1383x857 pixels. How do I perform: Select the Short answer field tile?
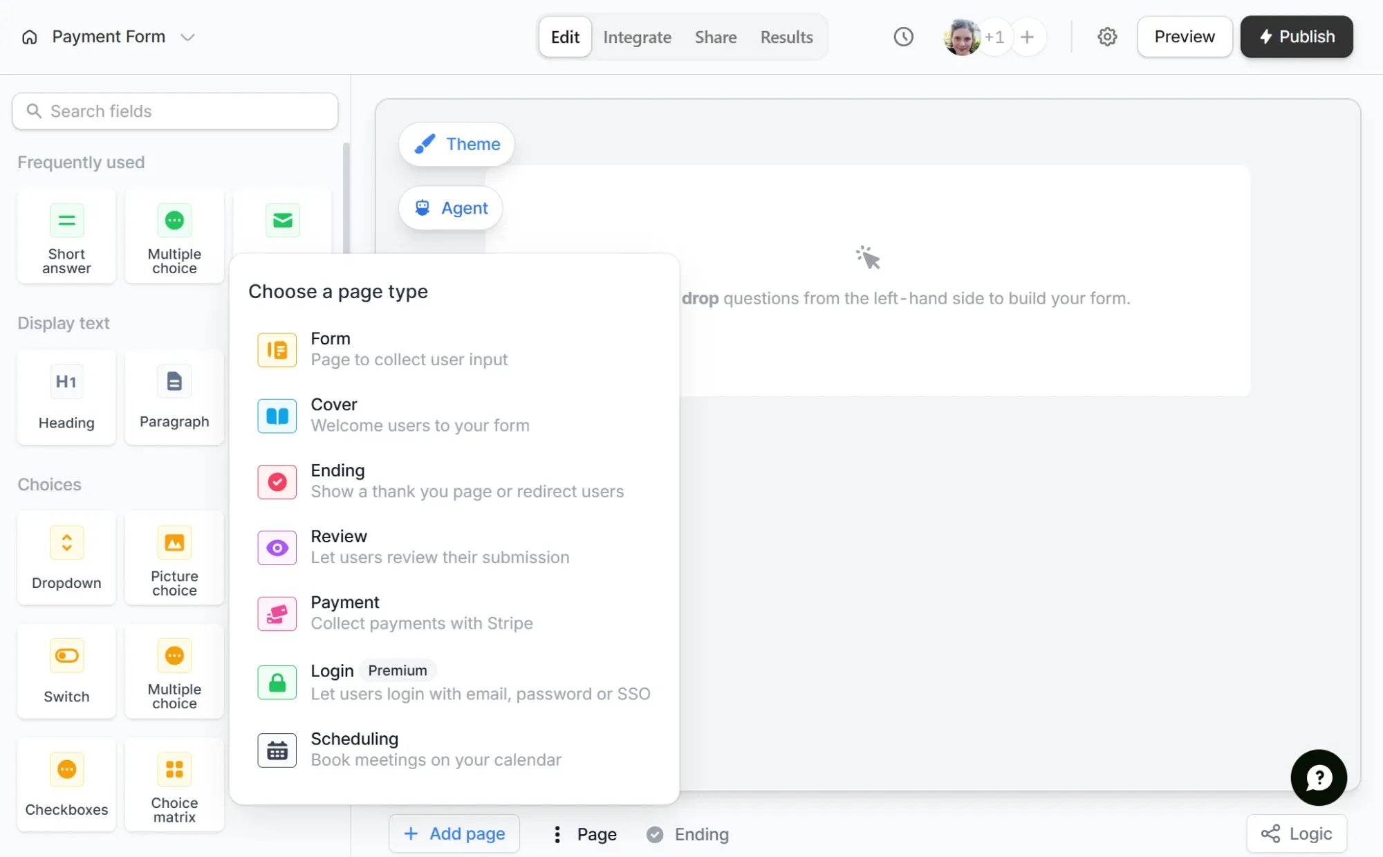tap(66, 237)
